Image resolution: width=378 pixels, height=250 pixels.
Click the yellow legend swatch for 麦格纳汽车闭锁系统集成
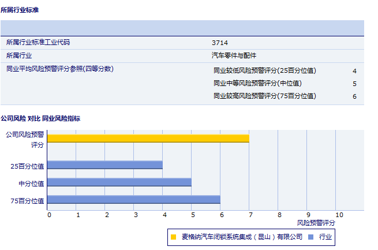pos(173,237)
